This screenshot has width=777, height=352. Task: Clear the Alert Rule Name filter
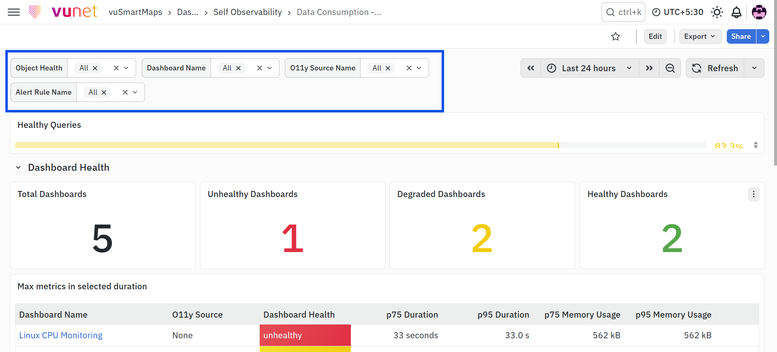click(125, 92)
